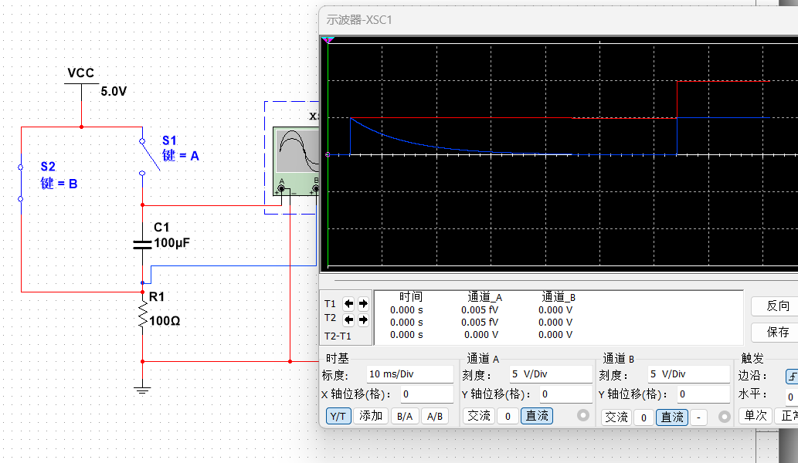
Task: Click the VCC label text
Action: pyautogui.click(x=81, y=73)
